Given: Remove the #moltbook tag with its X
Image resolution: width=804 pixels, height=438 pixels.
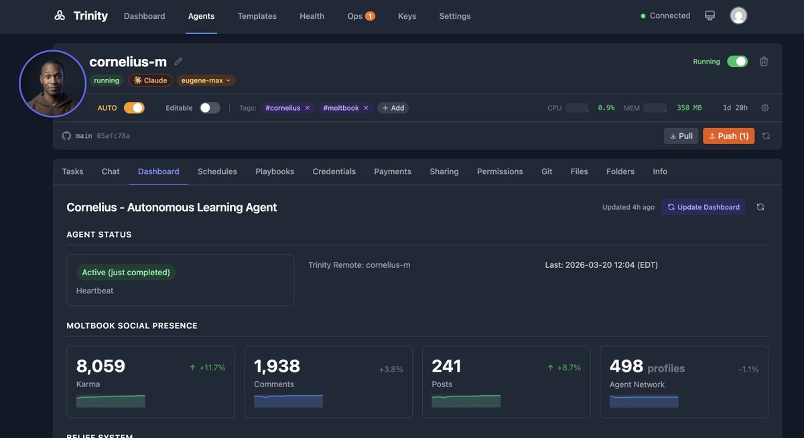Looking at the screenshot, I should pos(365,106).
